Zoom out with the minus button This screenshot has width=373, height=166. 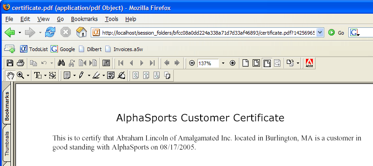coord(192,63)
